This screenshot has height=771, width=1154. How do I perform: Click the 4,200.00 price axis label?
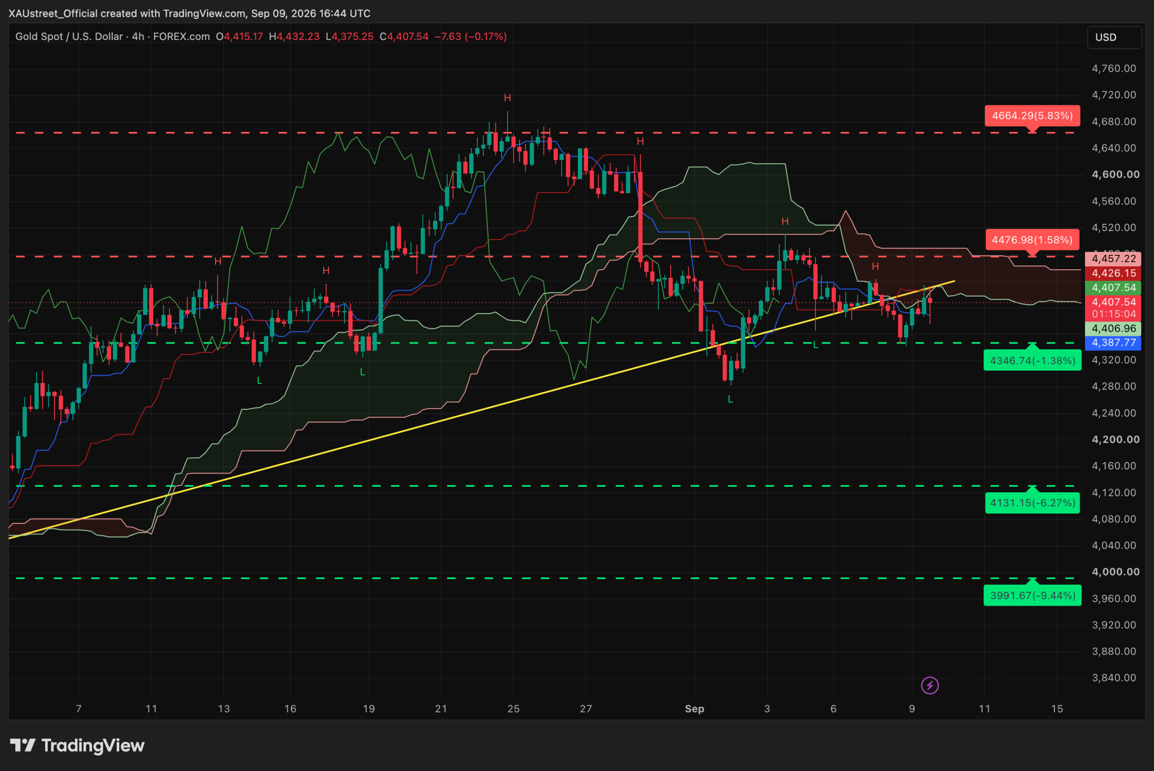click(1116, 440)
